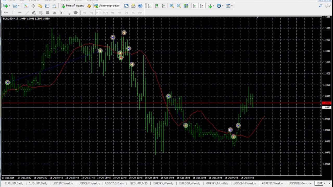Select the ellipse shape tool

[75, 12]
